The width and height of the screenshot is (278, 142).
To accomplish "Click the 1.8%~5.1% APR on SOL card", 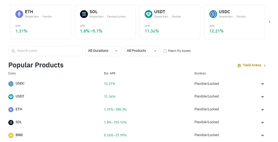I will [91, 31].
